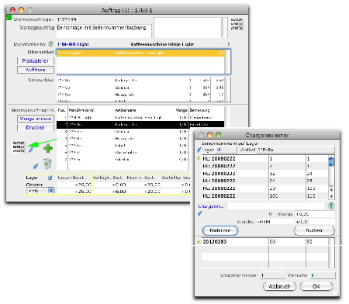Select the HL: 20080222 row with value 12

[x=264, y=174]
